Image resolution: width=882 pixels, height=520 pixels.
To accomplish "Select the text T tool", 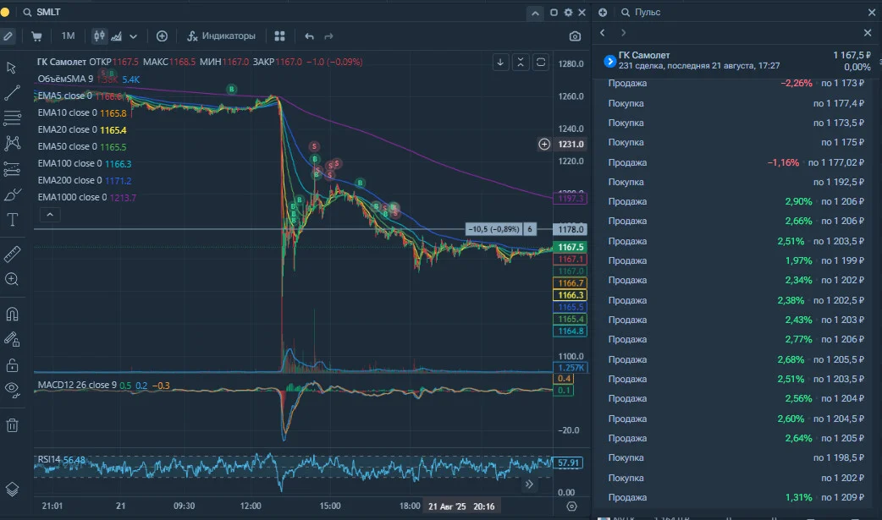I will (12, 220).
